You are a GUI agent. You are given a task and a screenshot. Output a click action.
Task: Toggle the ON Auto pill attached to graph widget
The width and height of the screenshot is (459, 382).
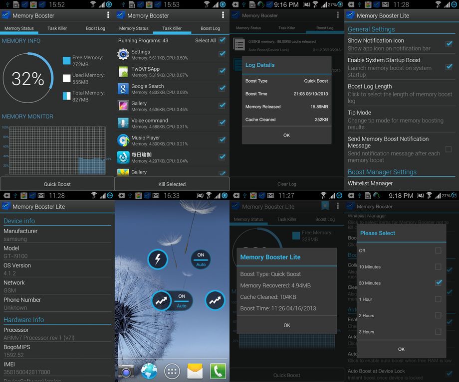point(182,301)
